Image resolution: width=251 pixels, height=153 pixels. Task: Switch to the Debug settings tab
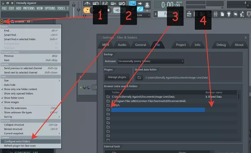[221, 45]
